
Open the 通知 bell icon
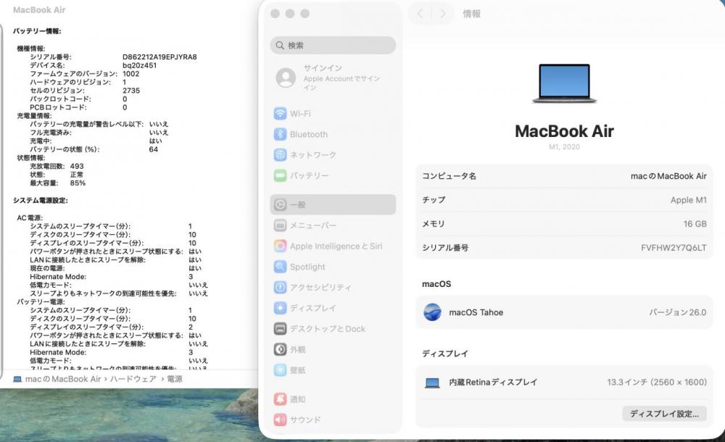click(280, 399)
